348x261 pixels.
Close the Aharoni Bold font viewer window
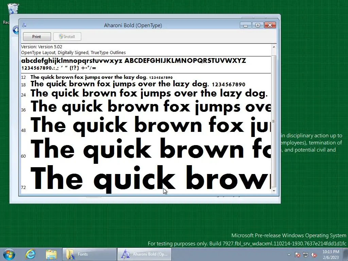[270, 25]
